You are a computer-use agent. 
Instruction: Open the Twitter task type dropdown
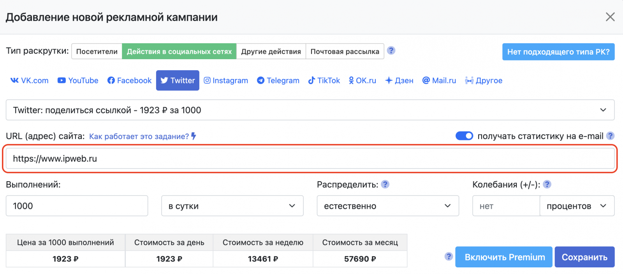(x=310, y=110)
